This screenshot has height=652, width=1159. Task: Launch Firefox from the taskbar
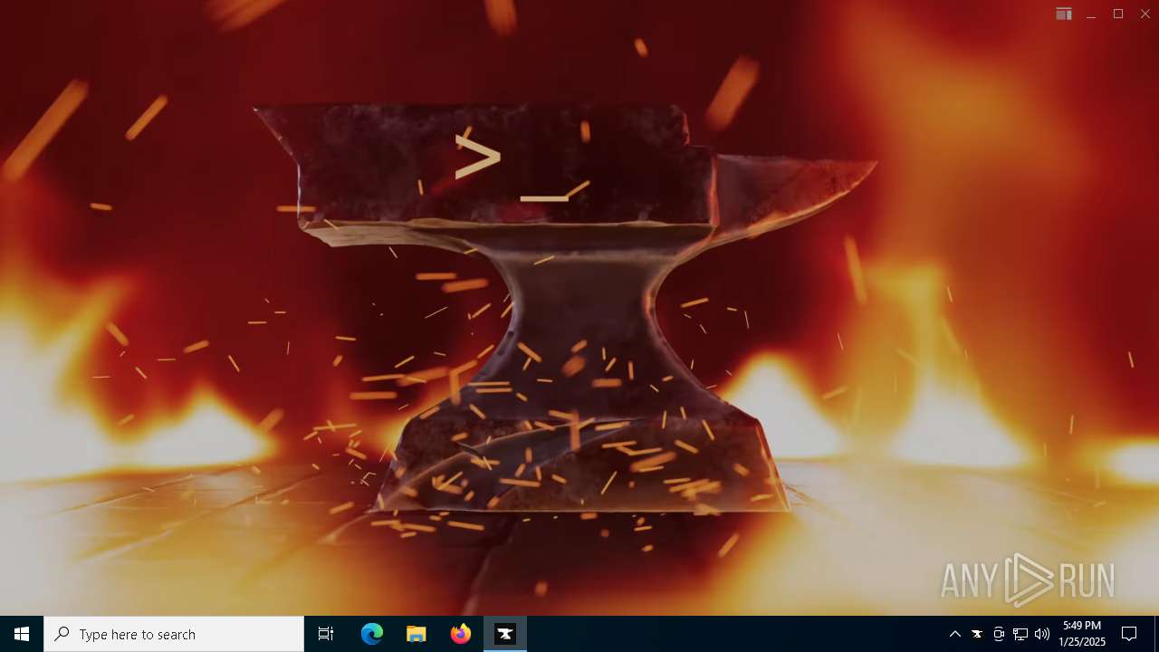461,634
